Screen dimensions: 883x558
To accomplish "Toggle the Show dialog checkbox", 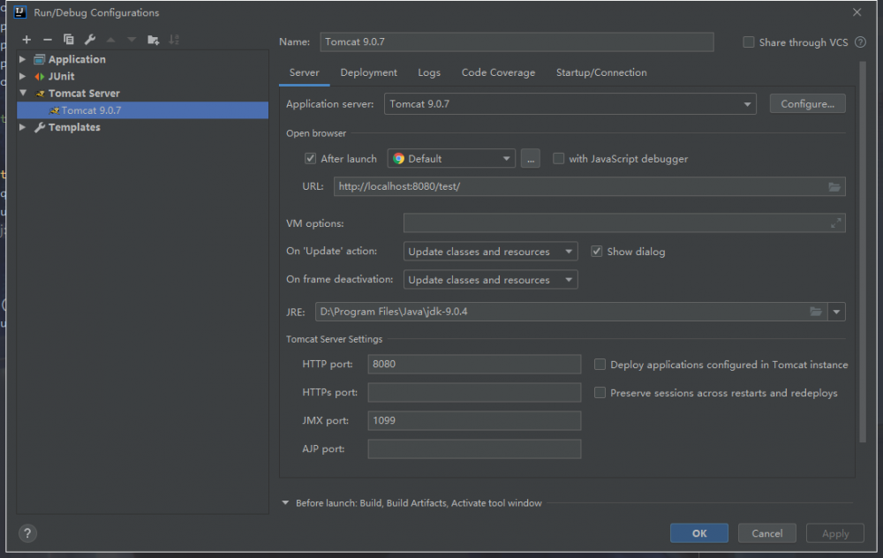I will (597, 252).
